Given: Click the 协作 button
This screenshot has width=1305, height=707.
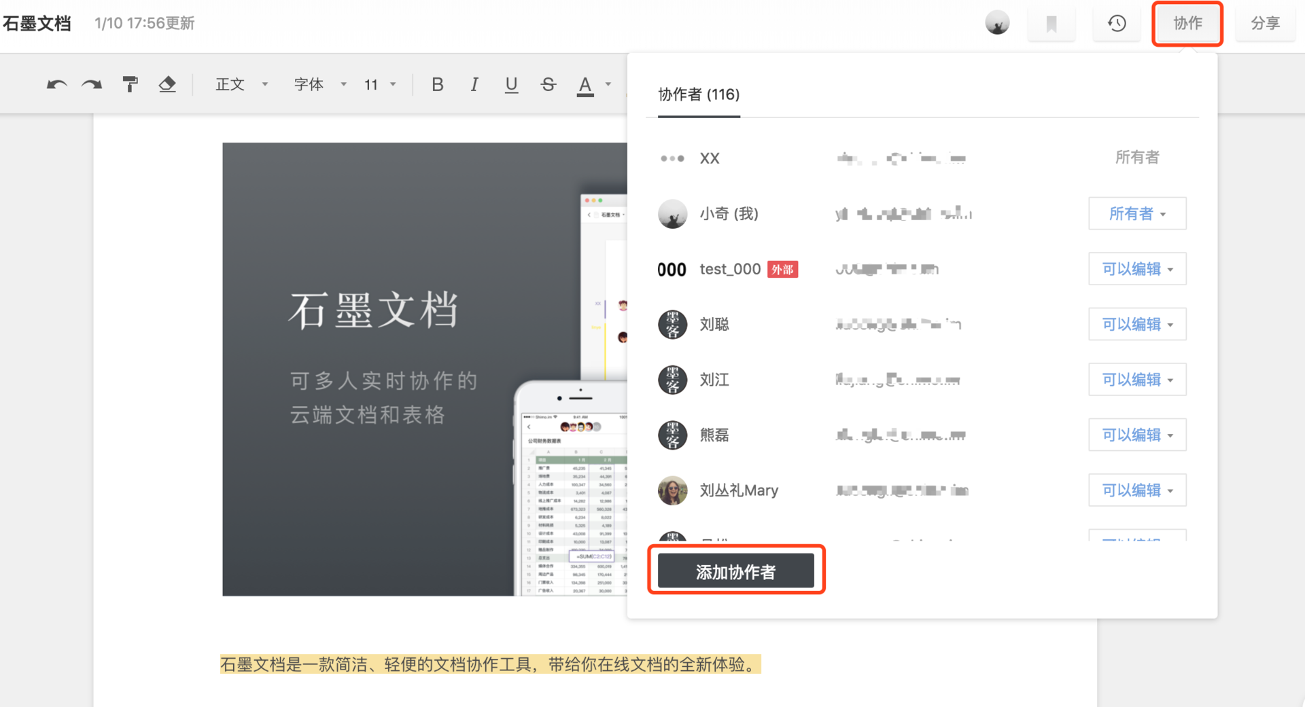Looking at the screenshot, I should tap(1187, 24).
